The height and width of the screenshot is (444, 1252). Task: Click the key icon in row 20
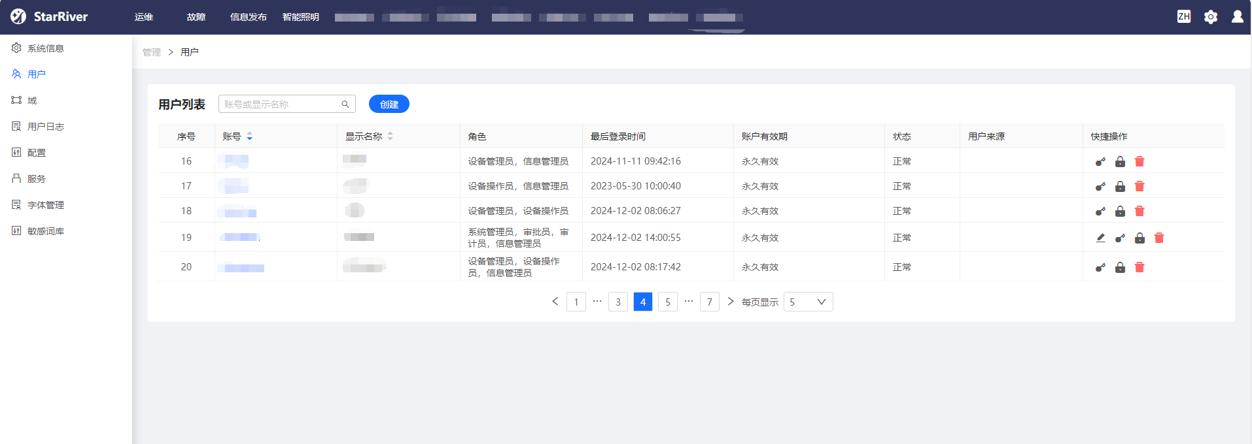point(1100,267)
